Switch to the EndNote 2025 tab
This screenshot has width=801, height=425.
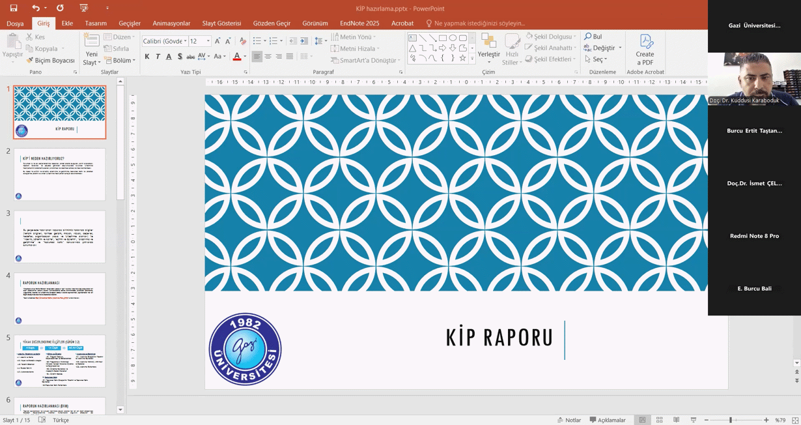[359, 23]
